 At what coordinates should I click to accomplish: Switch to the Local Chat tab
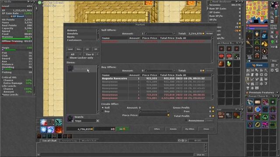(49, 140)
